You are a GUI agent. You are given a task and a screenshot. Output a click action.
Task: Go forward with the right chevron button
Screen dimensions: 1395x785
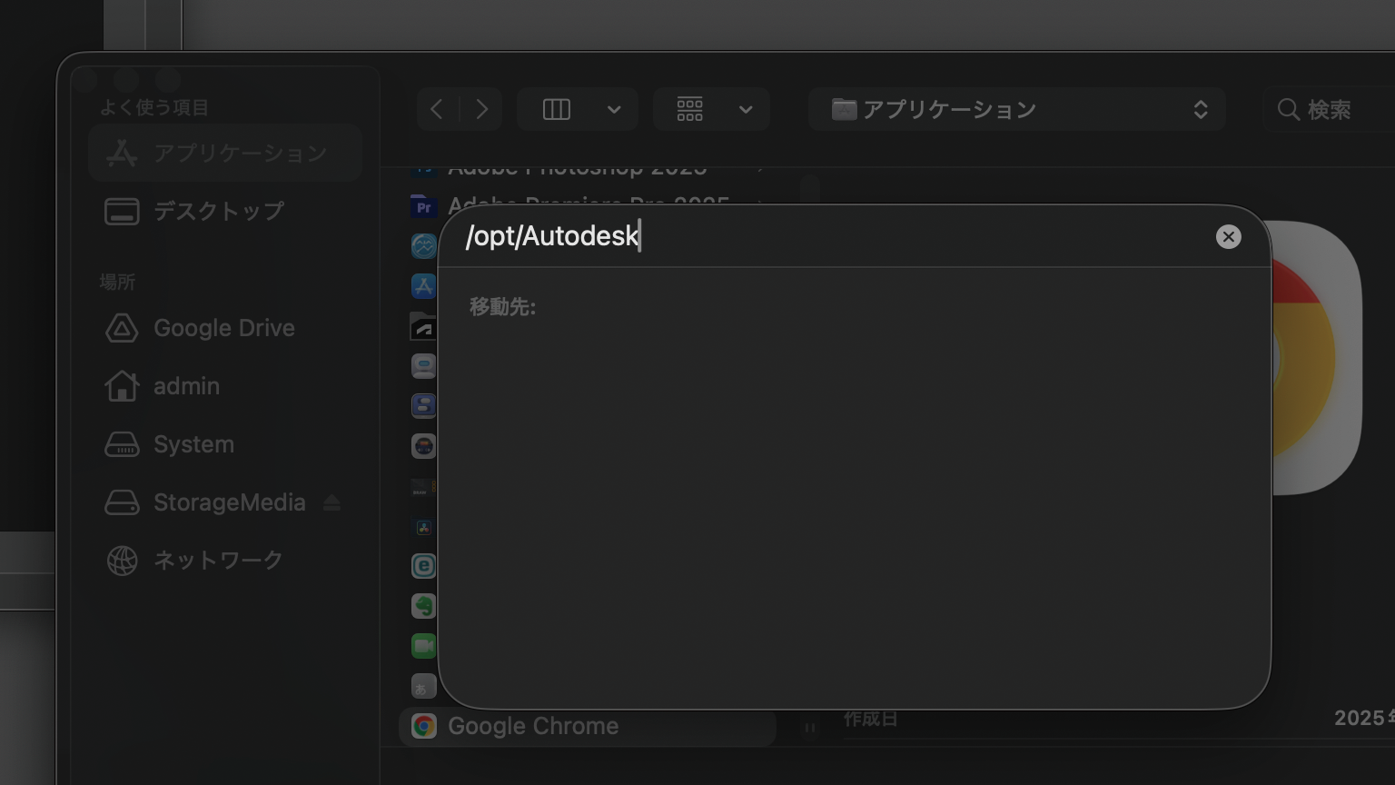pyautogui.click(x=482, y=110)
